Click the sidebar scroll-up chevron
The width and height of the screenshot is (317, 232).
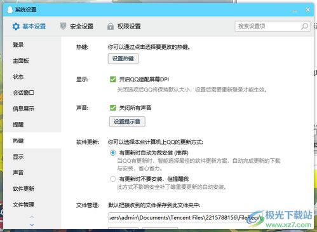pyautogui.click(x=32, y=217)
